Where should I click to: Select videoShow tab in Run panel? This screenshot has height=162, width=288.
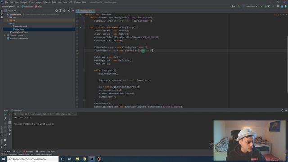point(18,110)
